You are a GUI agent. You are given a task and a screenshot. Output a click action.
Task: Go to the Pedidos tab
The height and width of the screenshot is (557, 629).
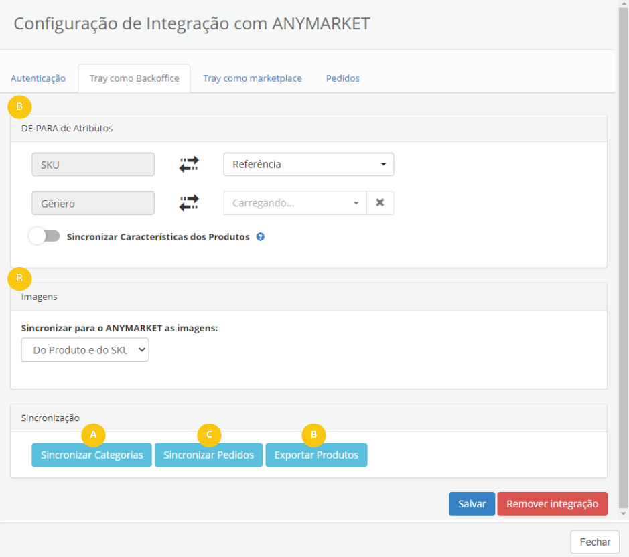pyautogui.click(x=342, y=78)
